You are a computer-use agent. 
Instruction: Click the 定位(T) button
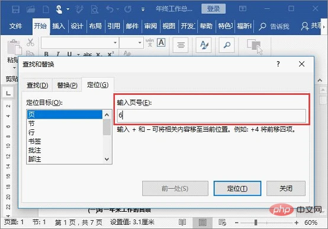pyautogui.click(x=237, y=189)
